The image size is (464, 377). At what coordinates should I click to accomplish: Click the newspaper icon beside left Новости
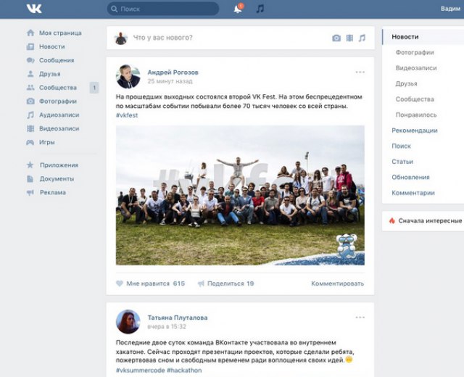pyautogui.click(x=30, y=46)
